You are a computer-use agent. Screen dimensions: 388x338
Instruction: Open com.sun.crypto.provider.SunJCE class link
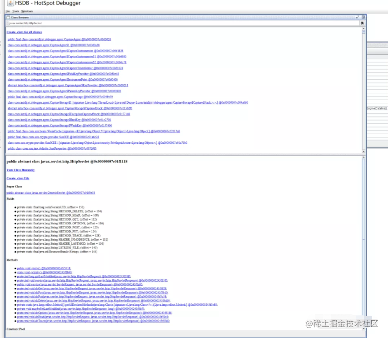pos(53,137)
